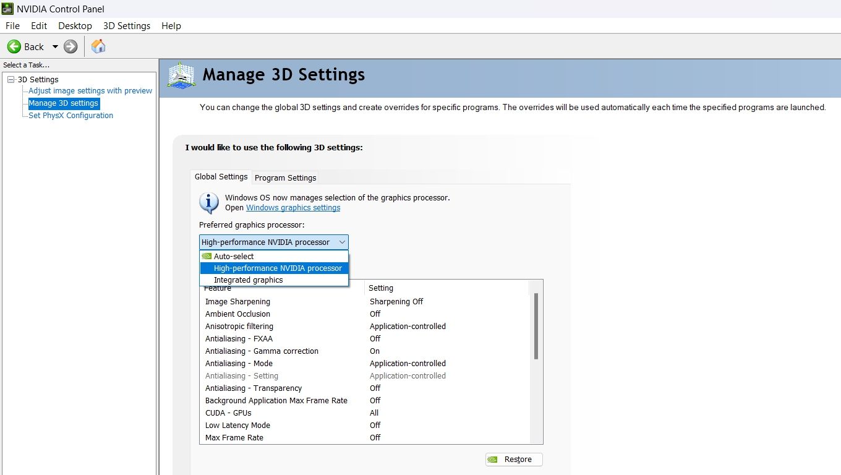Choose Auto-select from the dropdown list
This screenshot has width=841, height=475.
click(274, 256)
